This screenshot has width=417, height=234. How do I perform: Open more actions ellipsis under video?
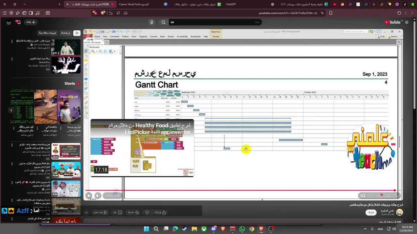coord(86,213)
